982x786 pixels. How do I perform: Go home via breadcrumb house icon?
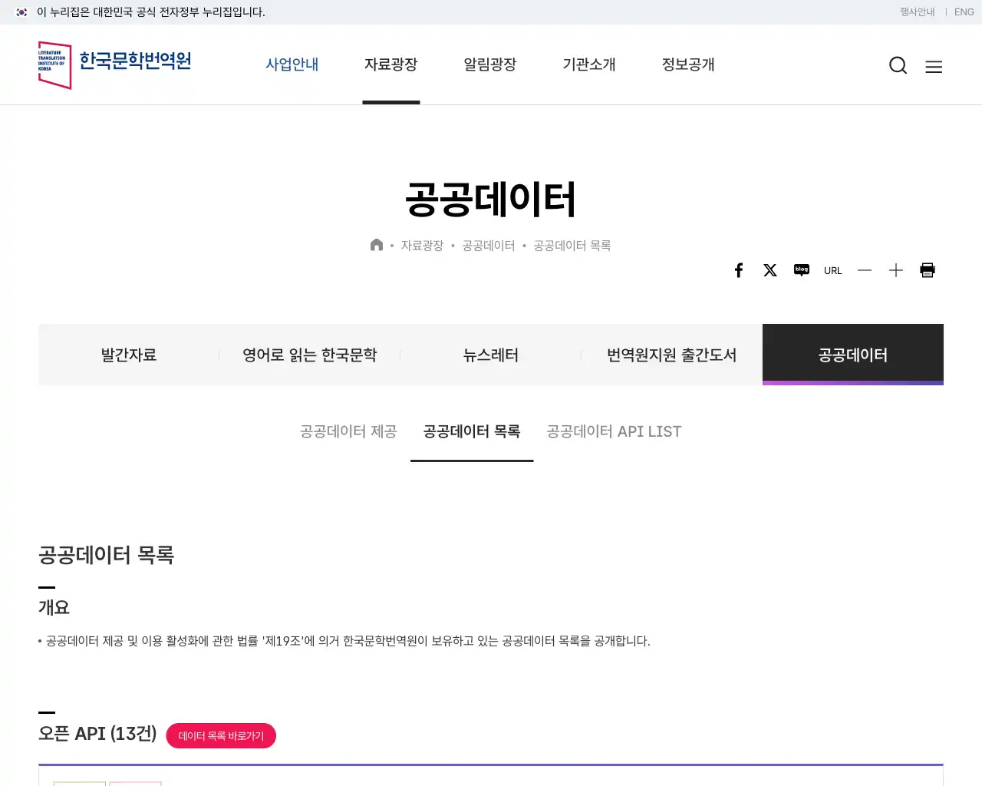[x=377, y=245]
